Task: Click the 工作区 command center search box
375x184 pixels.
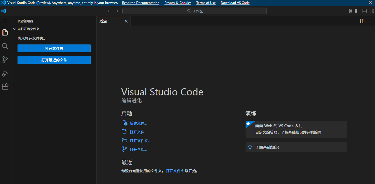Action: click(194, 11)
